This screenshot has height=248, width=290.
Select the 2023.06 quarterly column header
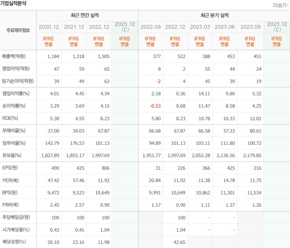224,27
